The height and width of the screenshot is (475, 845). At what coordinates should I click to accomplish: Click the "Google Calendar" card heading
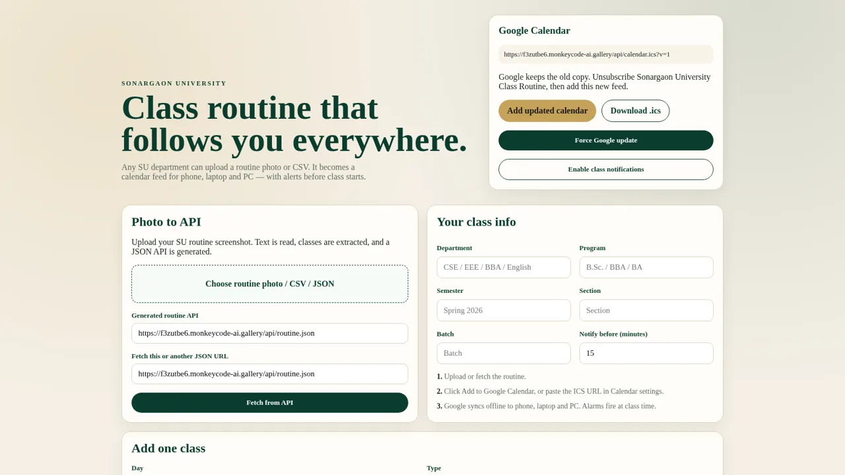[x=534, y=30]
